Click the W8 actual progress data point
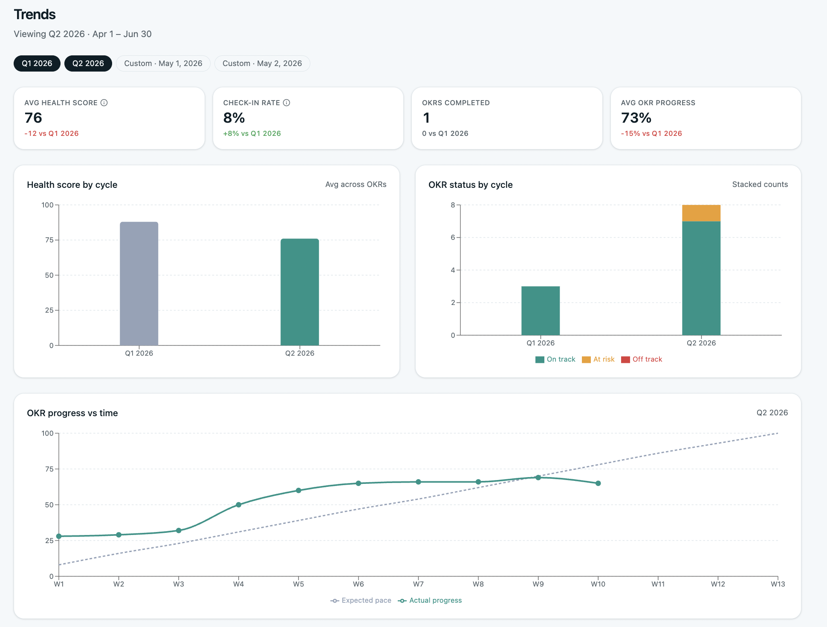Image resolution: width=827 pixels, height=627 pixels. (478, 482)
